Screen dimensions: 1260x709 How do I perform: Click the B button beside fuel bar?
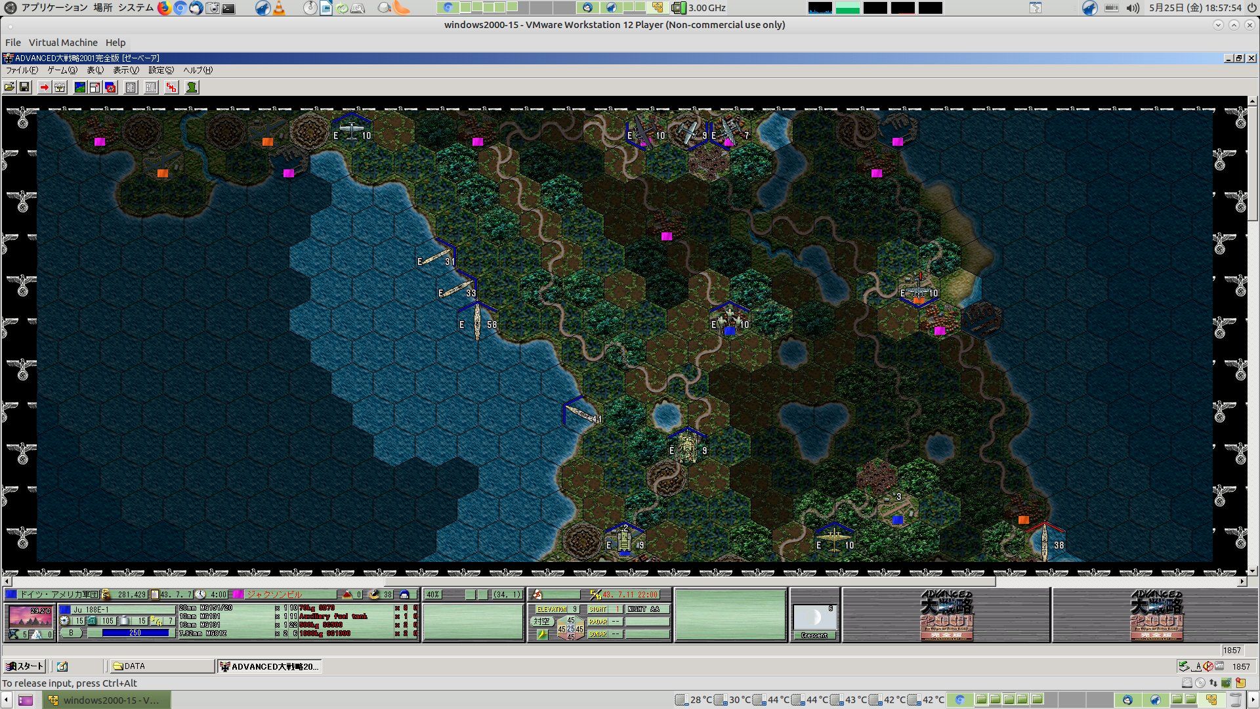[x=72, y=633]
